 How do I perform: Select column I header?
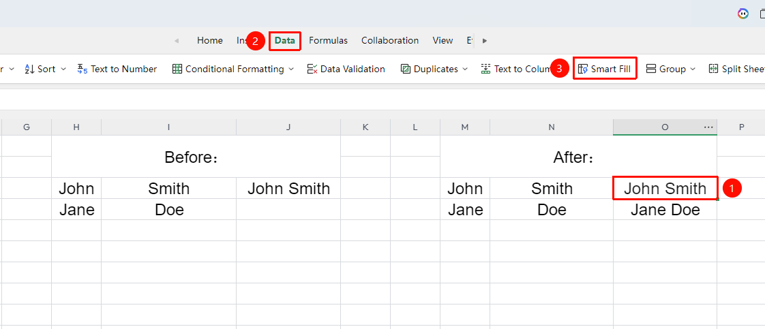pos(169,127)
